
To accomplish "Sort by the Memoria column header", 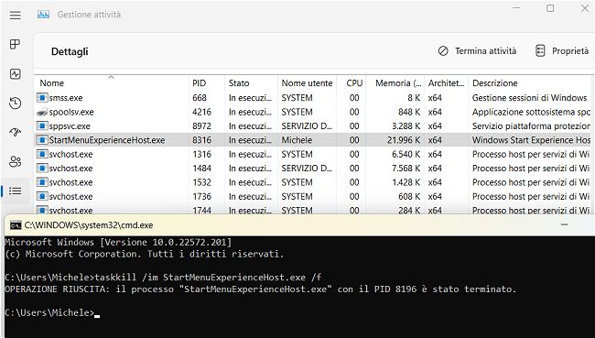I will (395, 82).
